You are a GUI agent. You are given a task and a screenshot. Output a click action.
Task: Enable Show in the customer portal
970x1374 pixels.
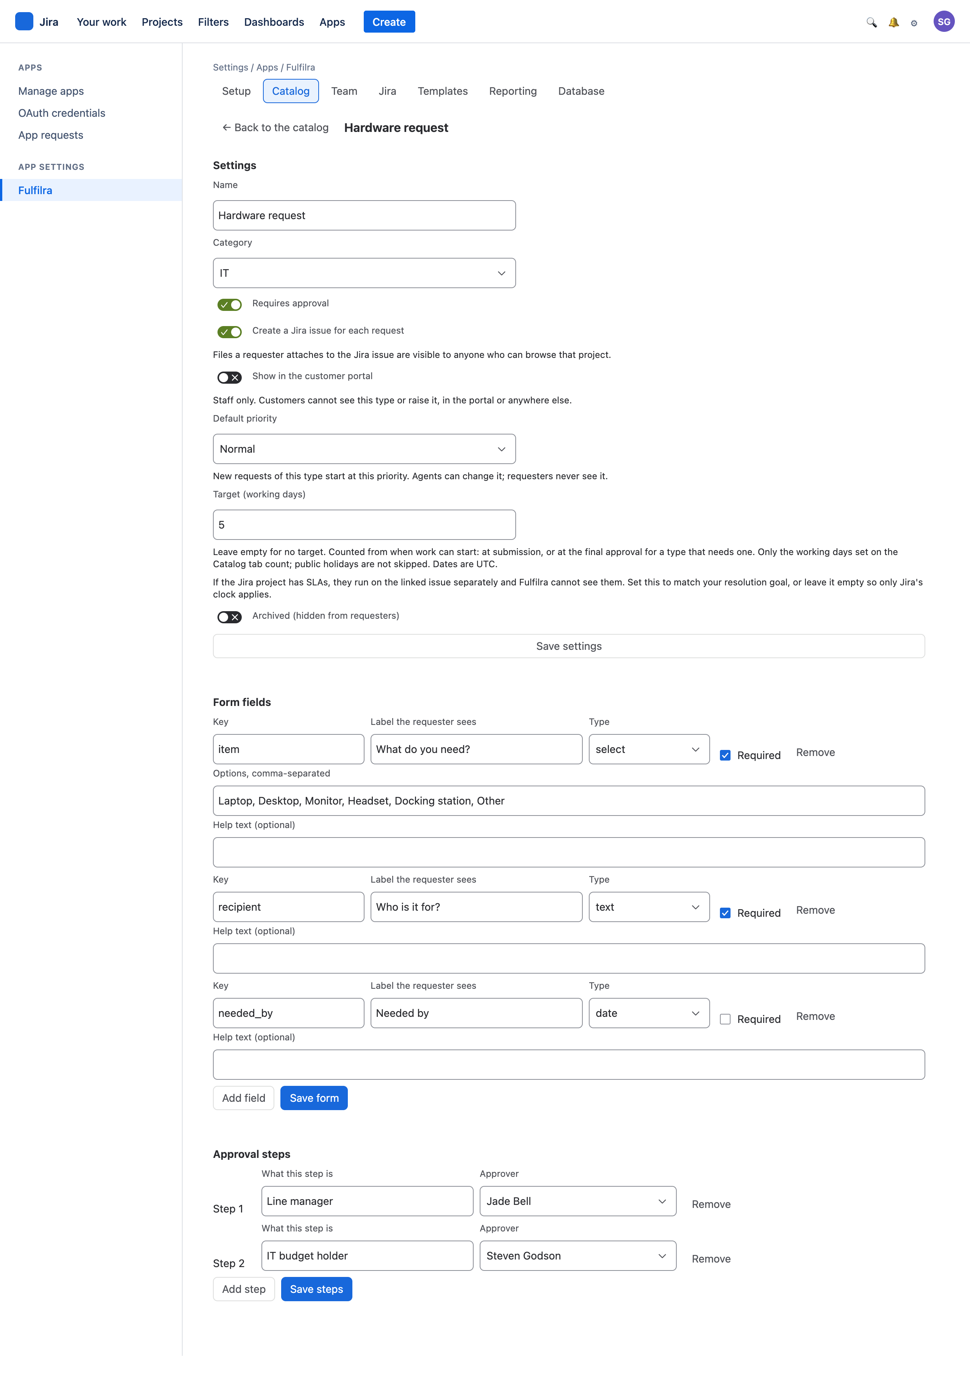pos(230,377)
